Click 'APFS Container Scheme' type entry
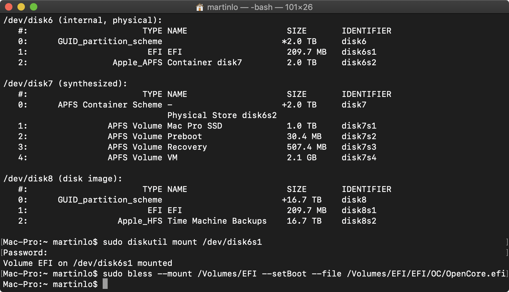Screen dimensions: 509x292 pos(110,105)
